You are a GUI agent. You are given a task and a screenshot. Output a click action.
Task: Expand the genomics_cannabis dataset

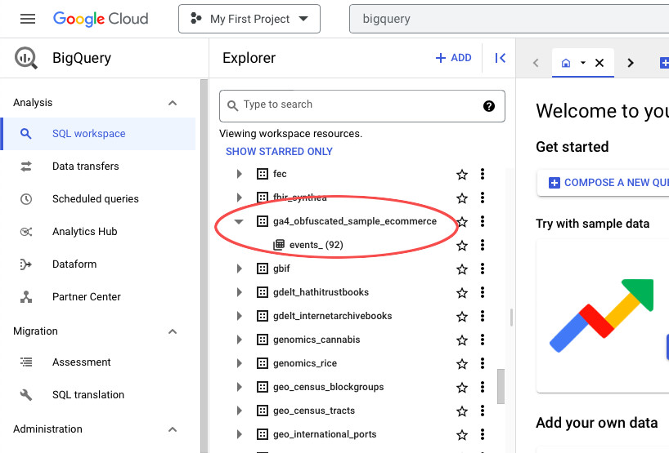coord(240,340)
